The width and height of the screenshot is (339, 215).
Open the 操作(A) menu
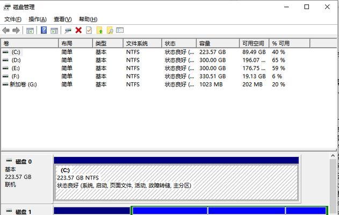coord(38,19)
